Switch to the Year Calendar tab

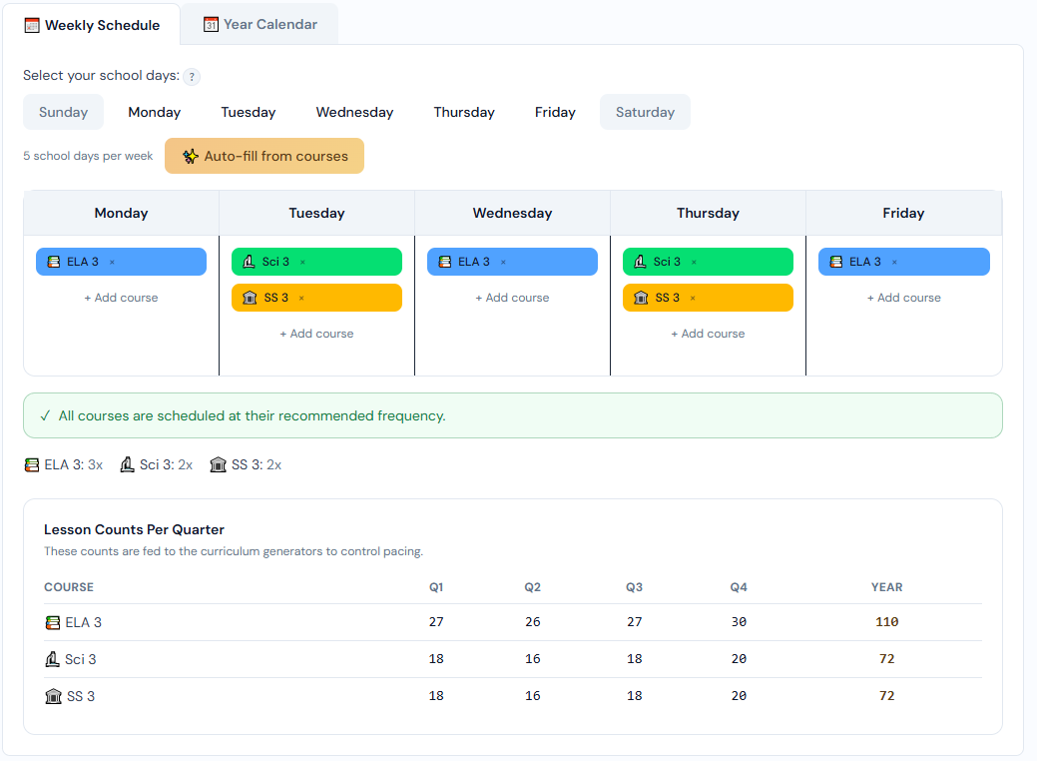259,25
